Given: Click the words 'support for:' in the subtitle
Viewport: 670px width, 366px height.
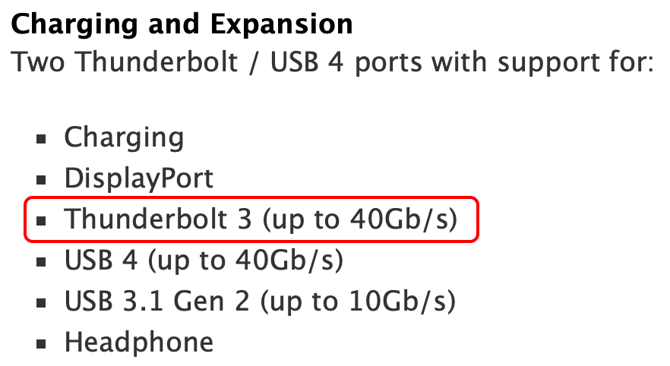Looking at the screenshot, I should tap(576, 62).
